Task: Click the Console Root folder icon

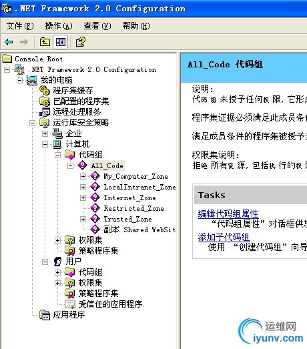Action: point(7,59)
